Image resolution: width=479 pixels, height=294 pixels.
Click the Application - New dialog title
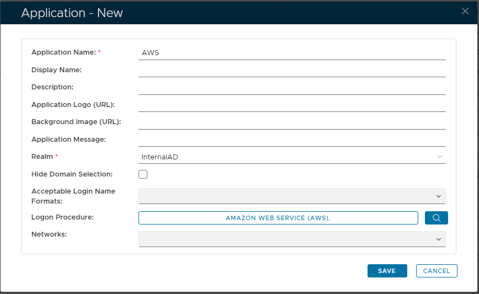(72, 13)
